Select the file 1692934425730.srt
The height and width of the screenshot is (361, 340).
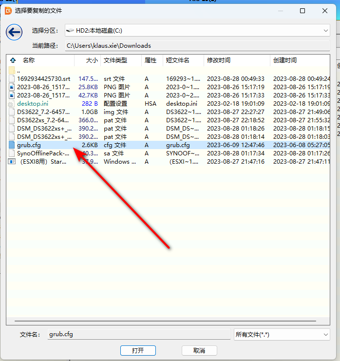[43, 79]
